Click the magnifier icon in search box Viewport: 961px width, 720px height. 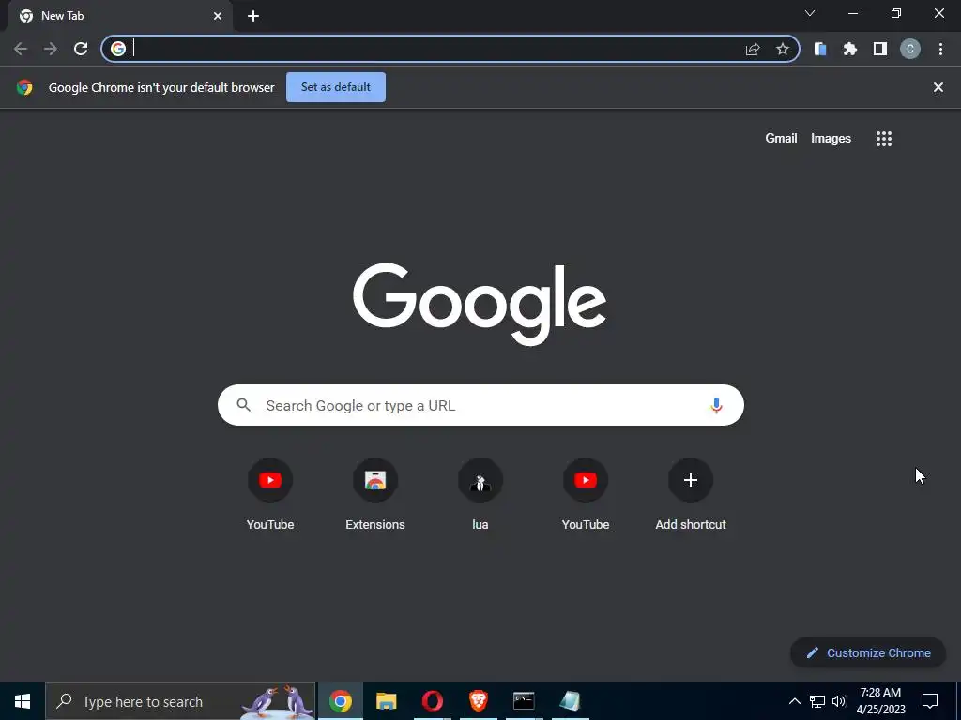tap(243, 405)
